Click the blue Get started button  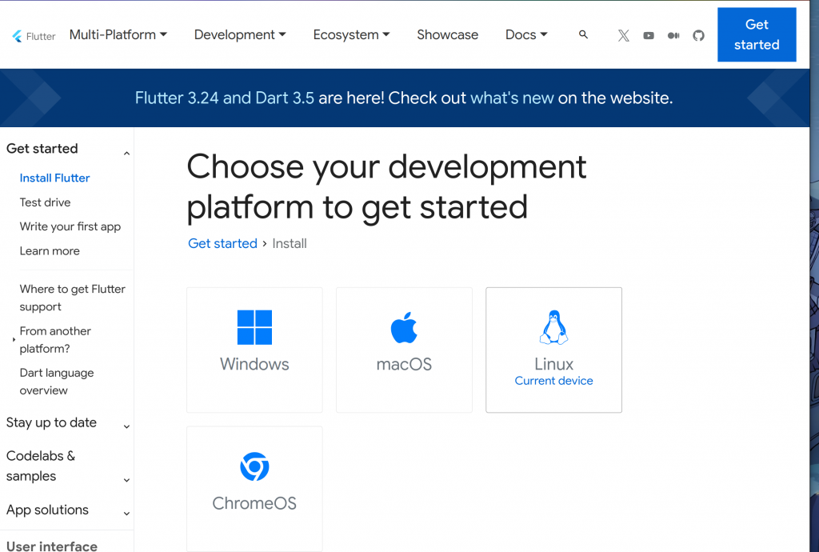(x=757, y=34)
